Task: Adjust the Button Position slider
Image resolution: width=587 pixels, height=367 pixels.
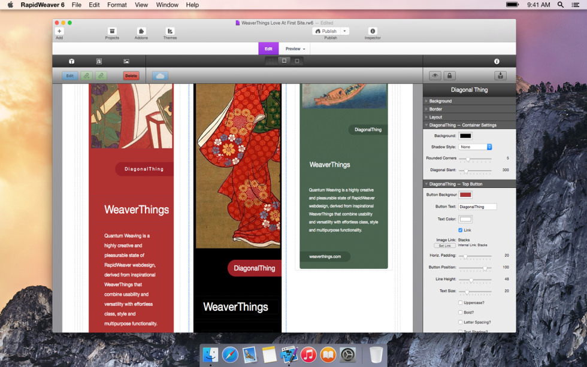Action: click(475, 268)
